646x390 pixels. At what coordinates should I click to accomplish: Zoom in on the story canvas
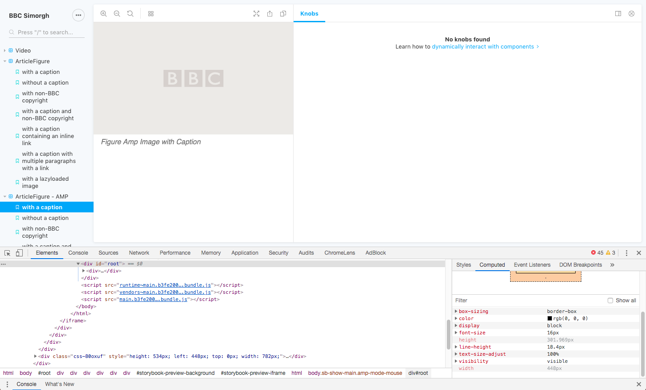pos(103,13)
